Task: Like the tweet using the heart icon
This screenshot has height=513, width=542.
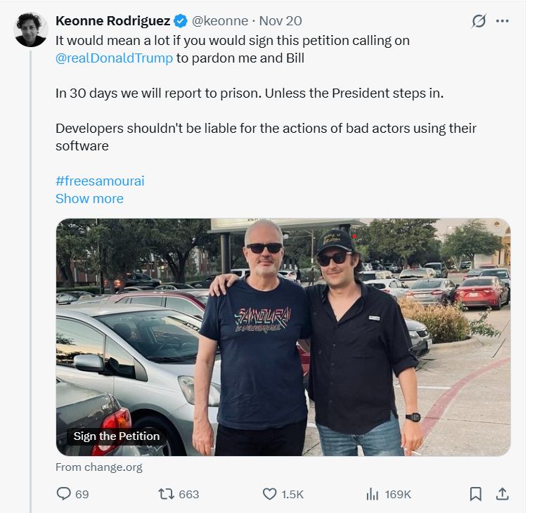Action: point(269,494)
